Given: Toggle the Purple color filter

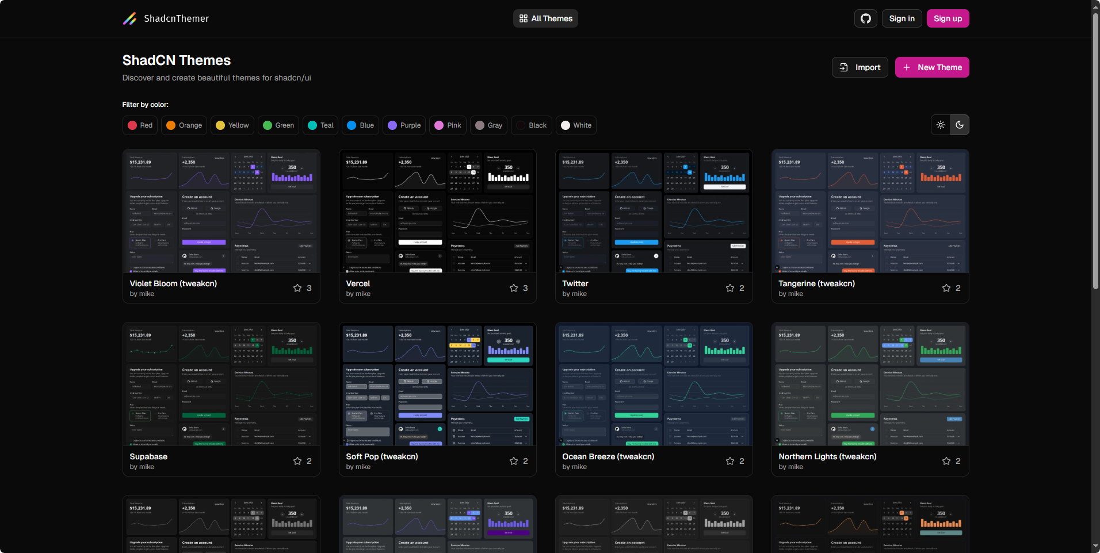Looking at the screenshot, I should pyautogui.click(x=404, y=125).
